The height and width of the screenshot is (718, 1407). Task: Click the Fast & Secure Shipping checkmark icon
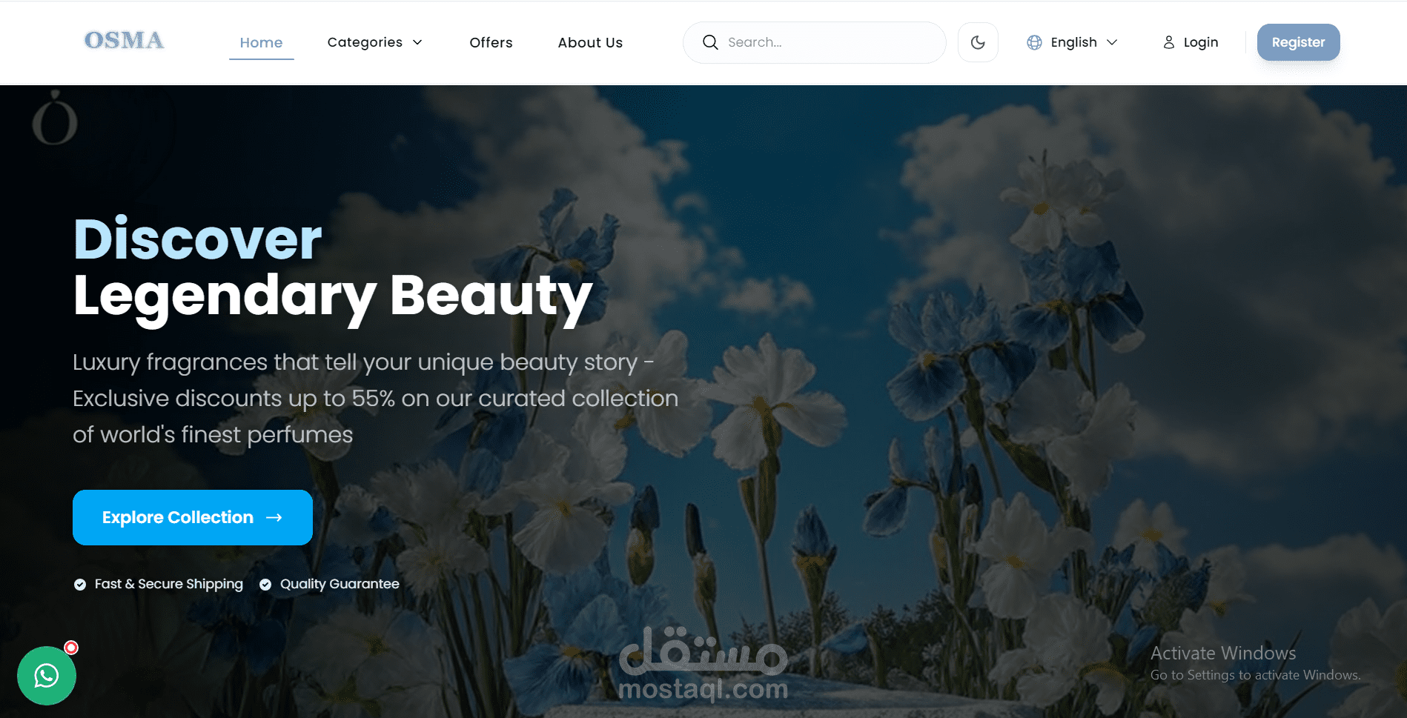click(x=80, y=585)
